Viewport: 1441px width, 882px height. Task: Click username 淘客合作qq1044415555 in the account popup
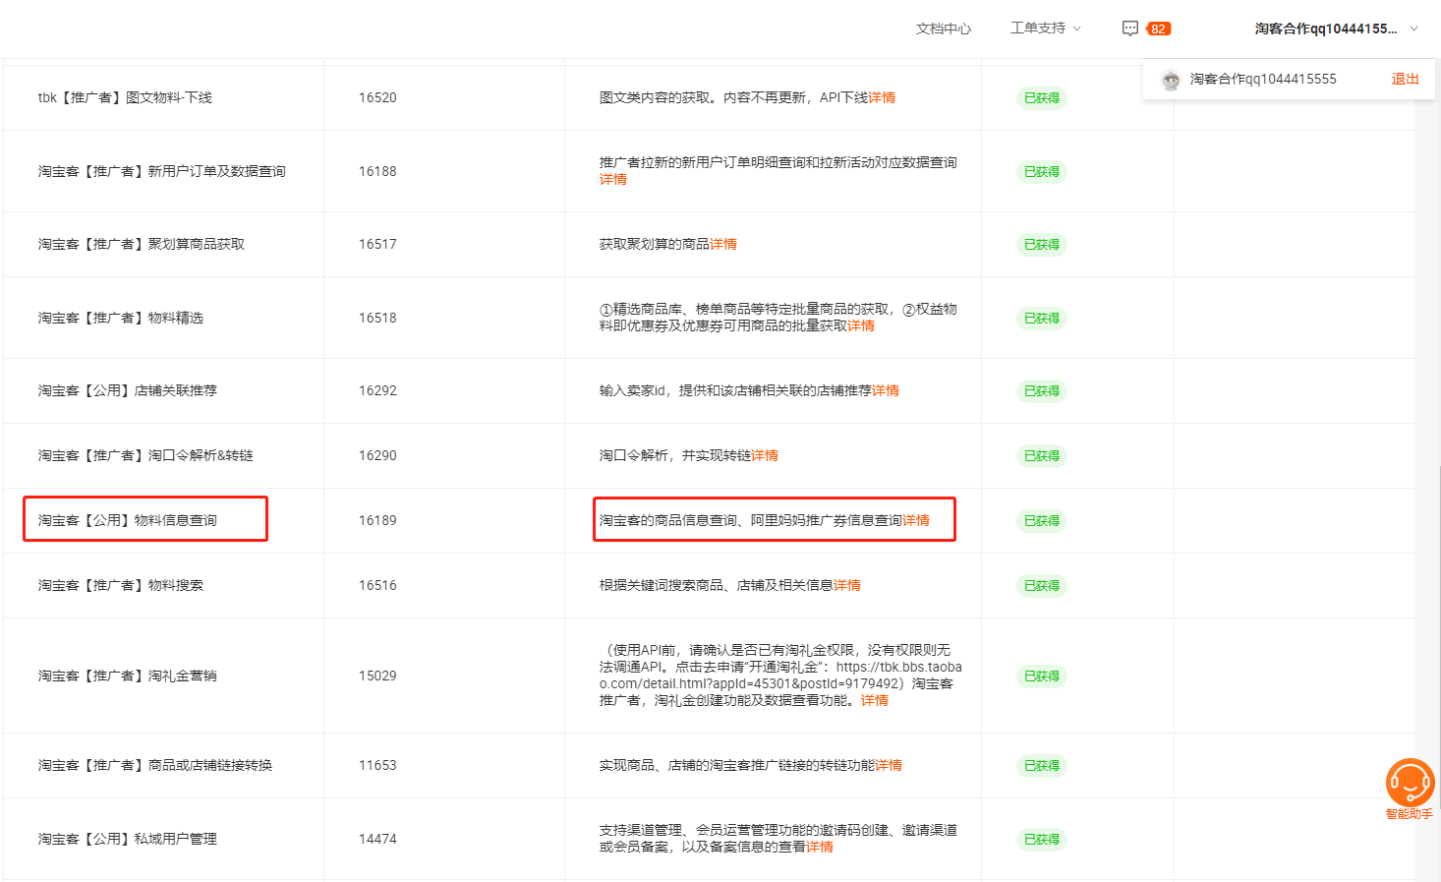point(1263,80)
